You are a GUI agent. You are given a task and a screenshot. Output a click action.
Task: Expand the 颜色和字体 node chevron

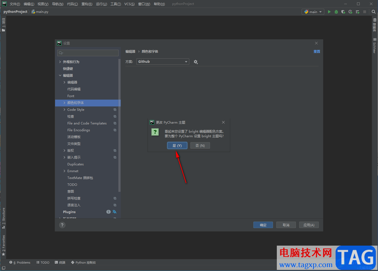point(64,103)
